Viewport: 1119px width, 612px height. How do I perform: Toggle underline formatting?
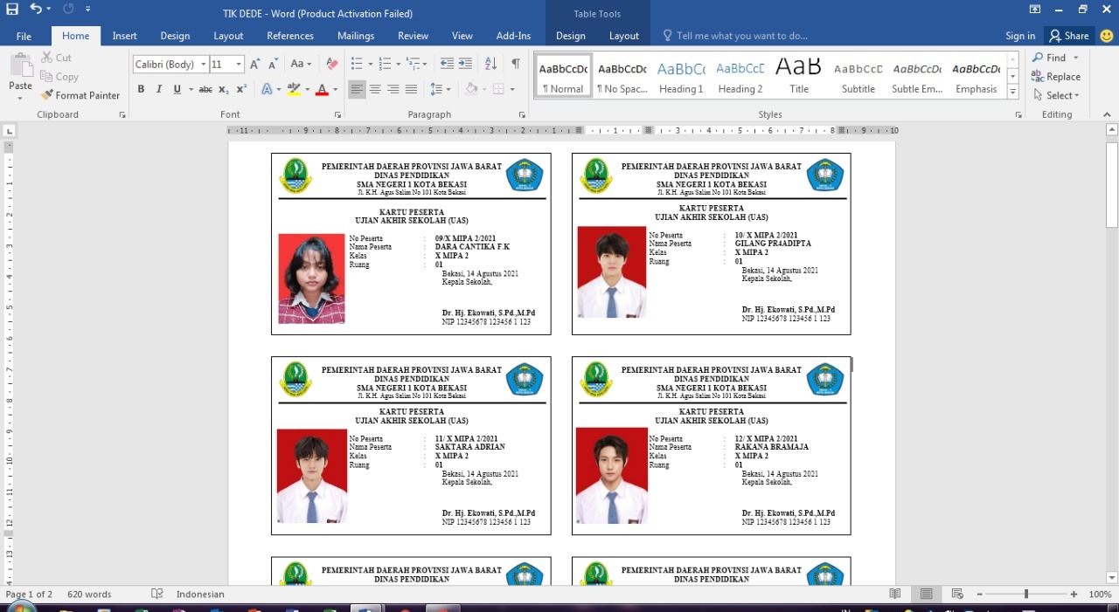point(177,89)
